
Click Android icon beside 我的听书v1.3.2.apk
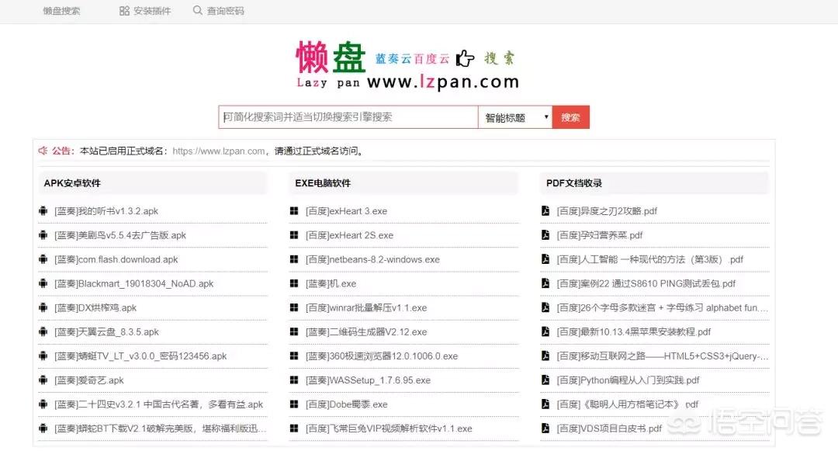pyautogui.click(x=43, y=210)
